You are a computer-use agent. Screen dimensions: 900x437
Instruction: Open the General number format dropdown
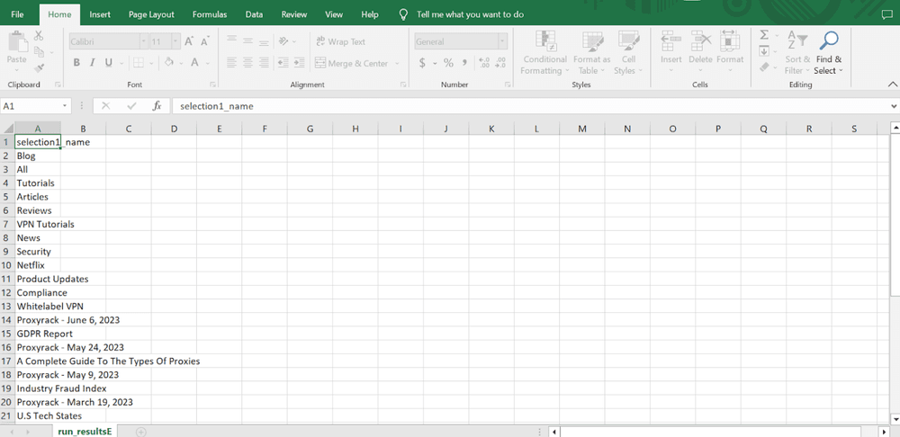tap(503, 42)
